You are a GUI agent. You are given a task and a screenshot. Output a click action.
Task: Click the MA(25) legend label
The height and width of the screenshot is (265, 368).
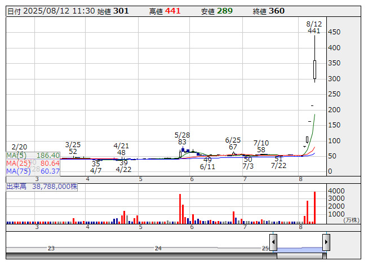[x=18, y=163]
